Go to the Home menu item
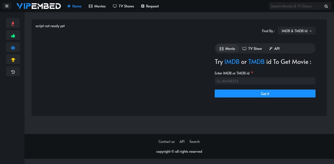Screen dimensions: 334x164 click(74, 6)
